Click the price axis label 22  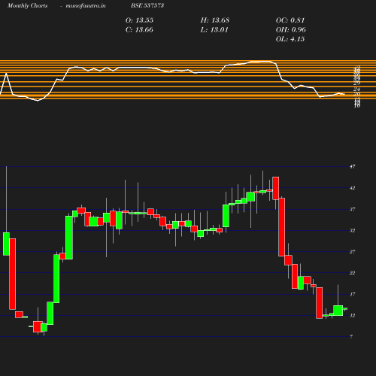click(x=353, y=273)
